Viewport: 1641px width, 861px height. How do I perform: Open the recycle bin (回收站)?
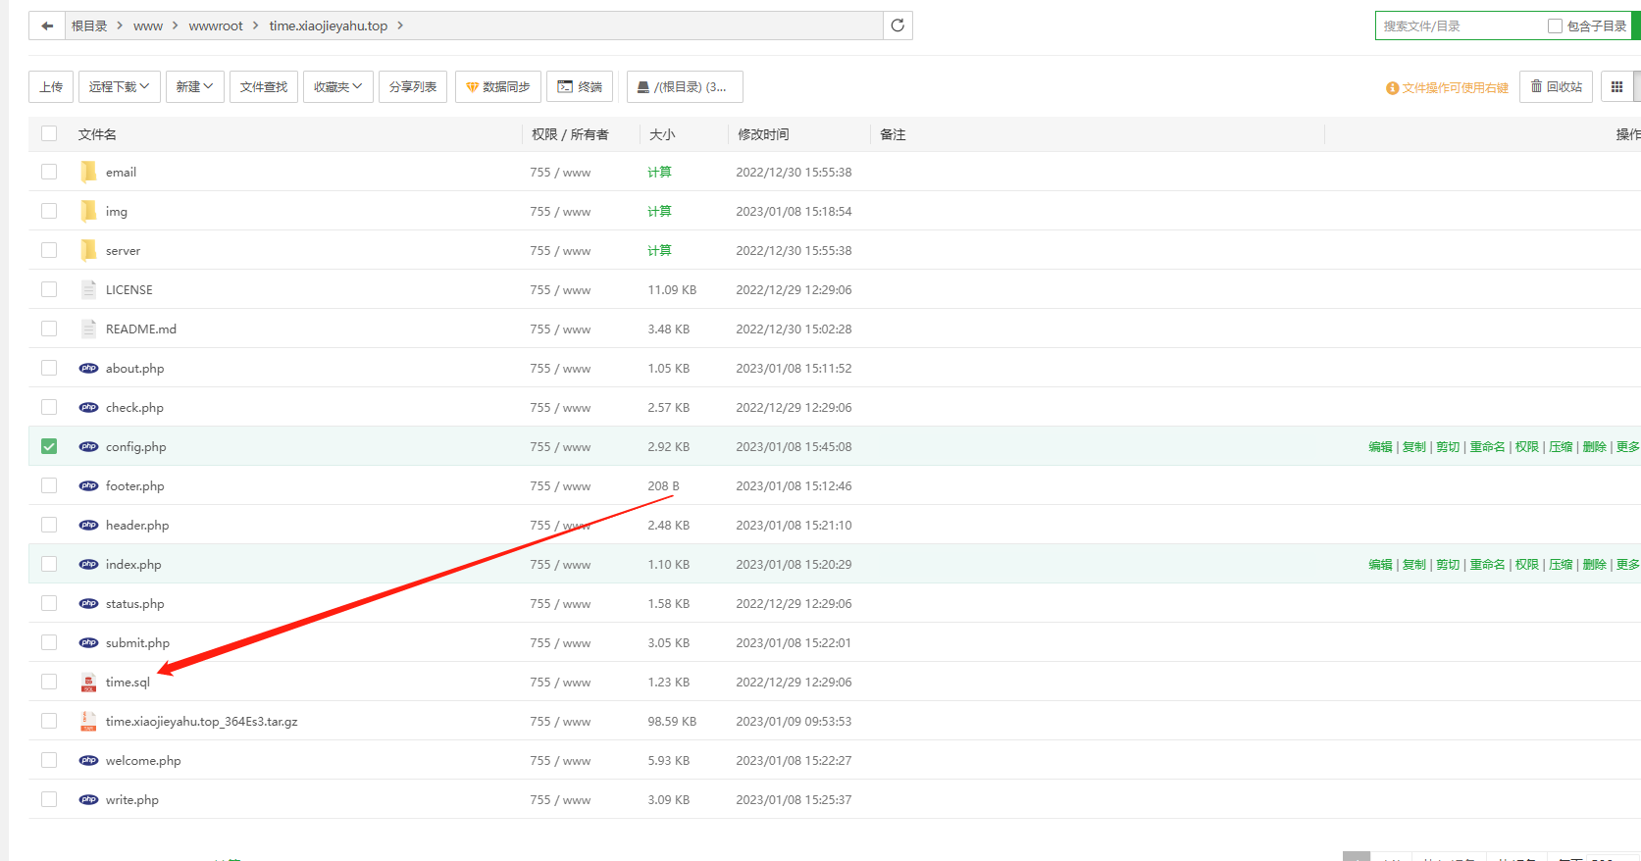click(x=1556, y=86)
